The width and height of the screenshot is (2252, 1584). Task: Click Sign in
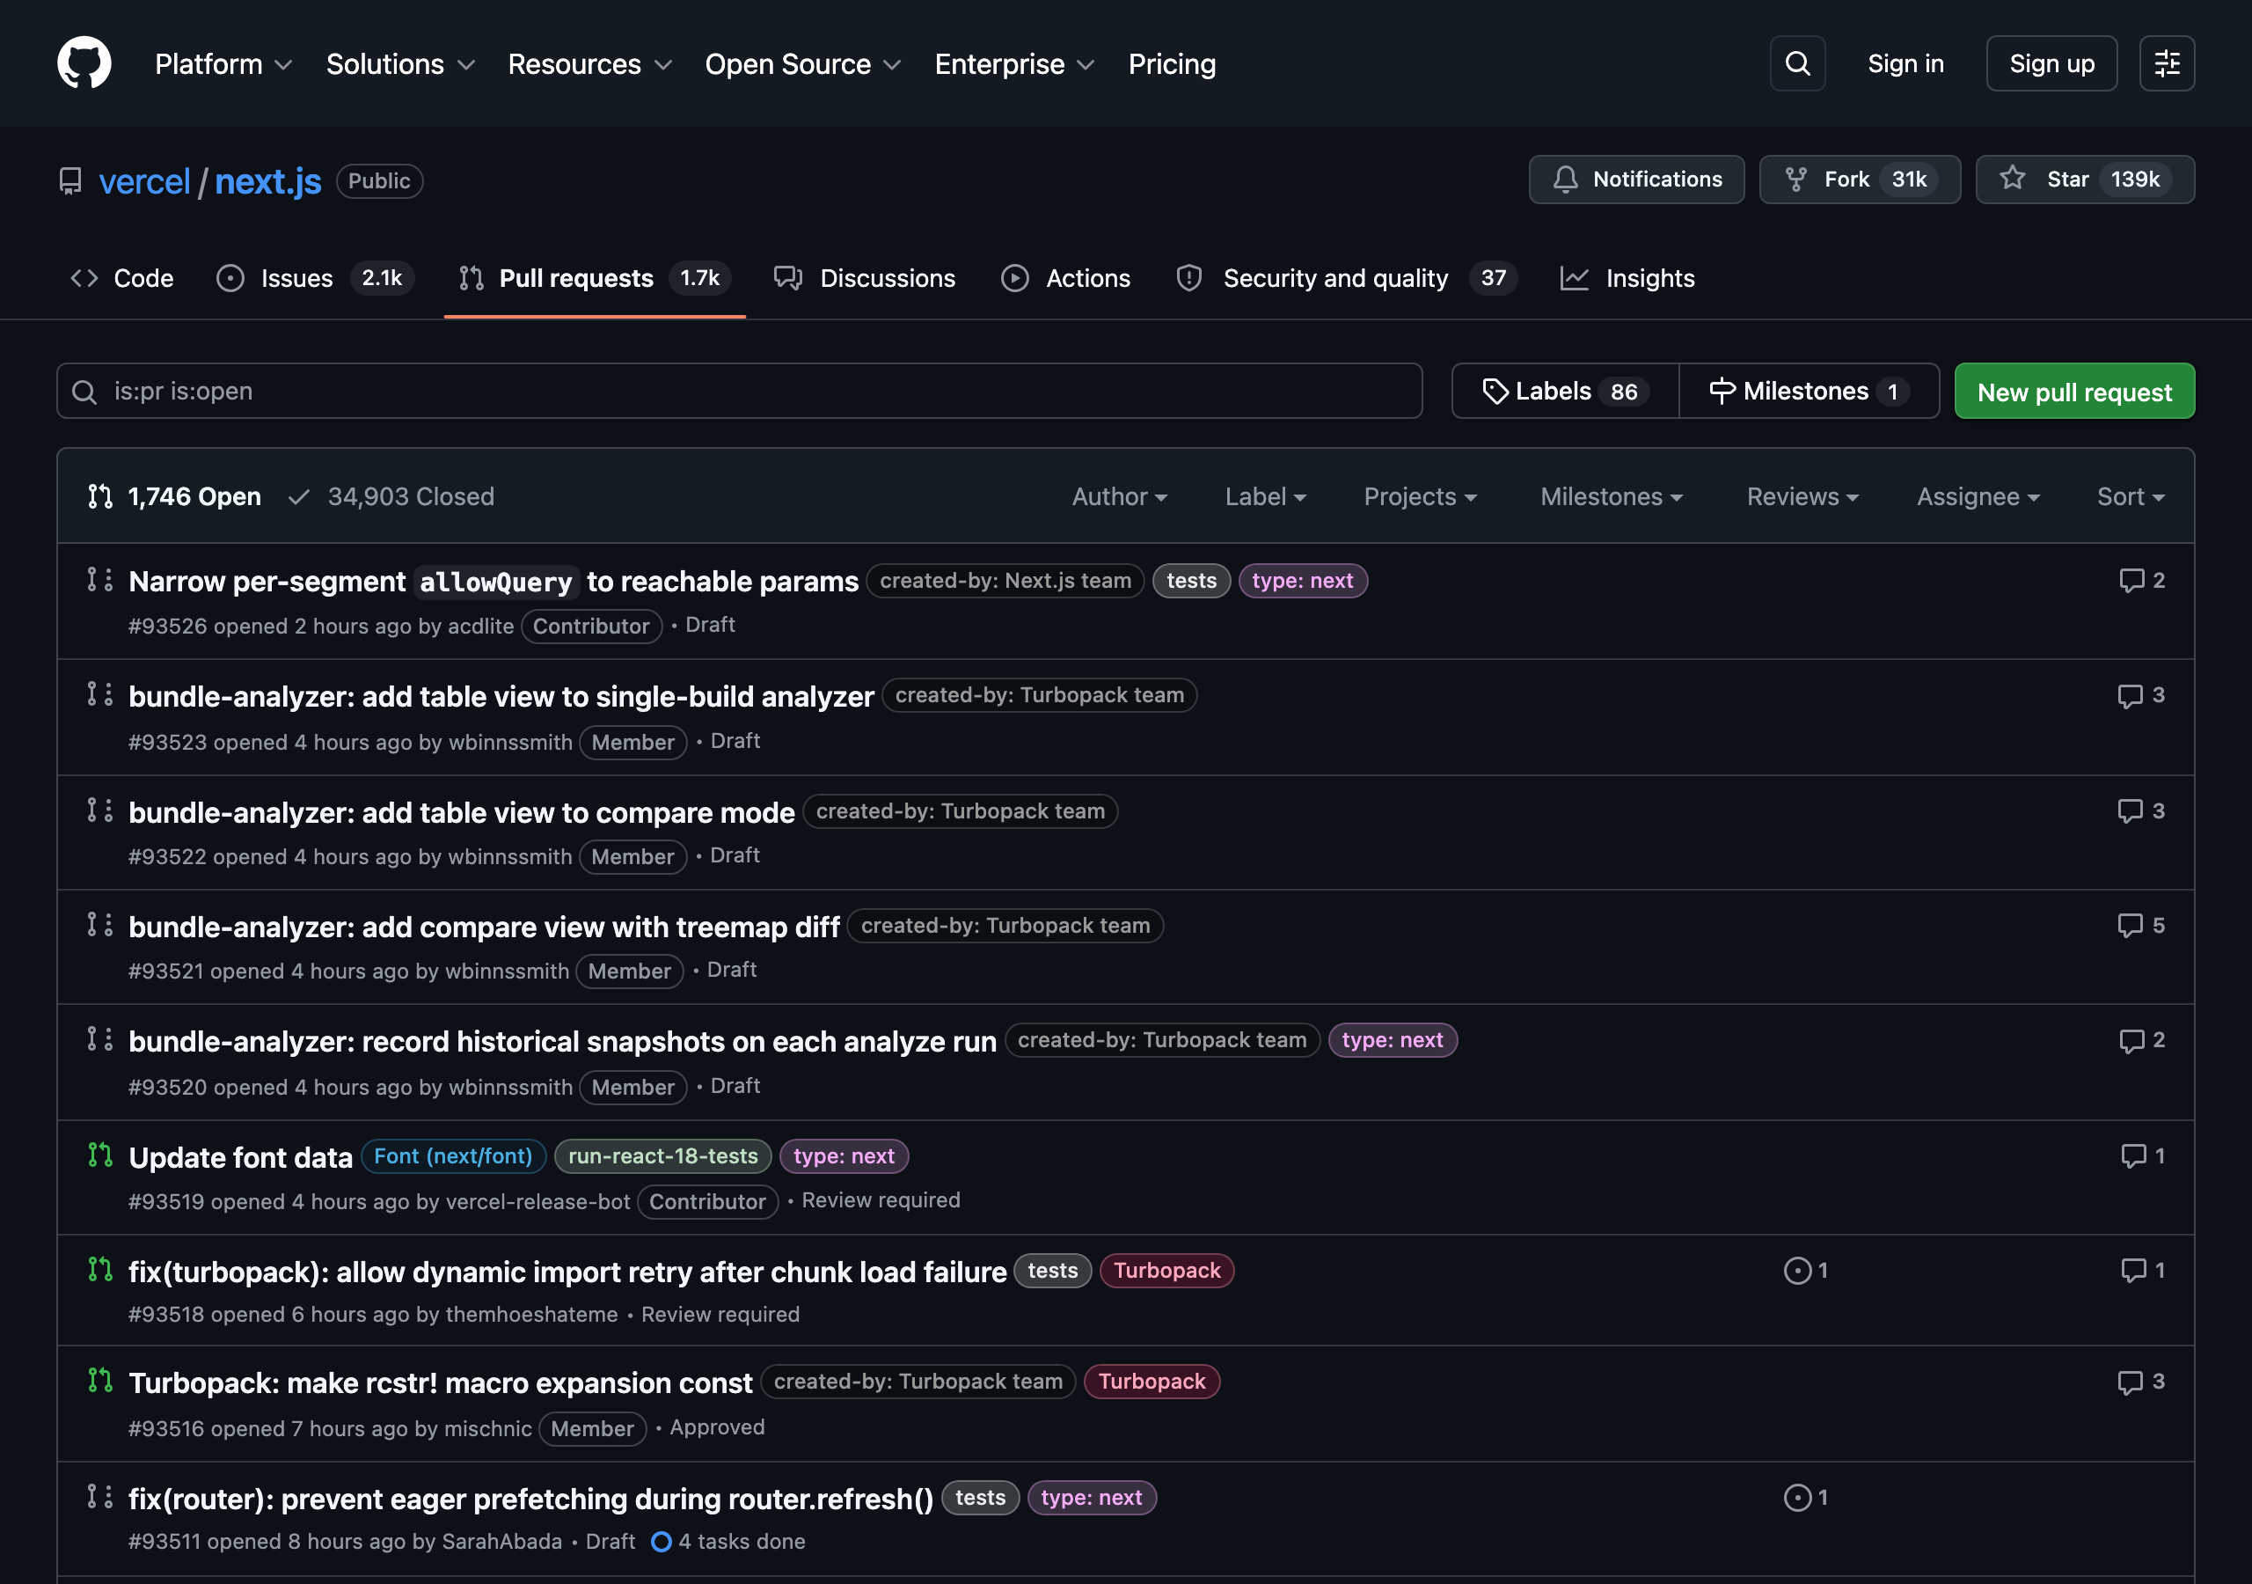(1905, 63)
